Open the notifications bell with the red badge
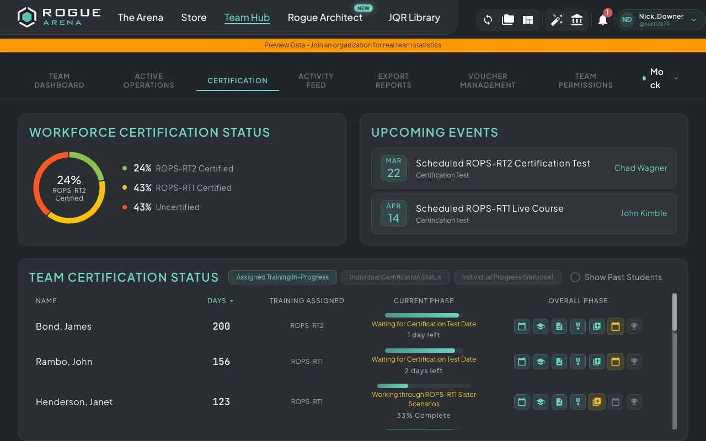 click(602, 20)
